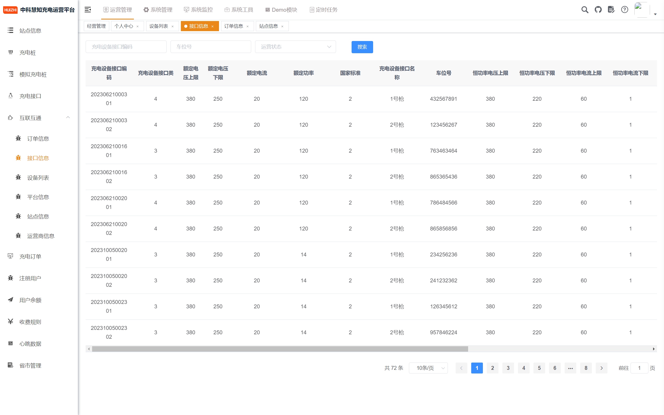This screenshot has height=415, width=664.
Task: Click the user avatar image
Action: (642, 10)
